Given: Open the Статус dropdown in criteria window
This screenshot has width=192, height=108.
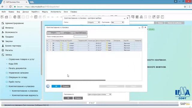Looking at the screenshot, I should [x=94, y=22].
